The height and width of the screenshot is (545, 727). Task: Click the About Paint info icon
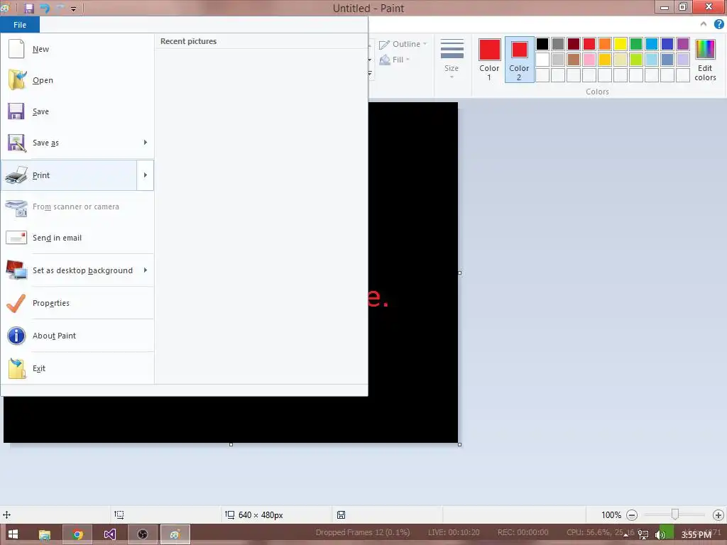tap(16, 336)
